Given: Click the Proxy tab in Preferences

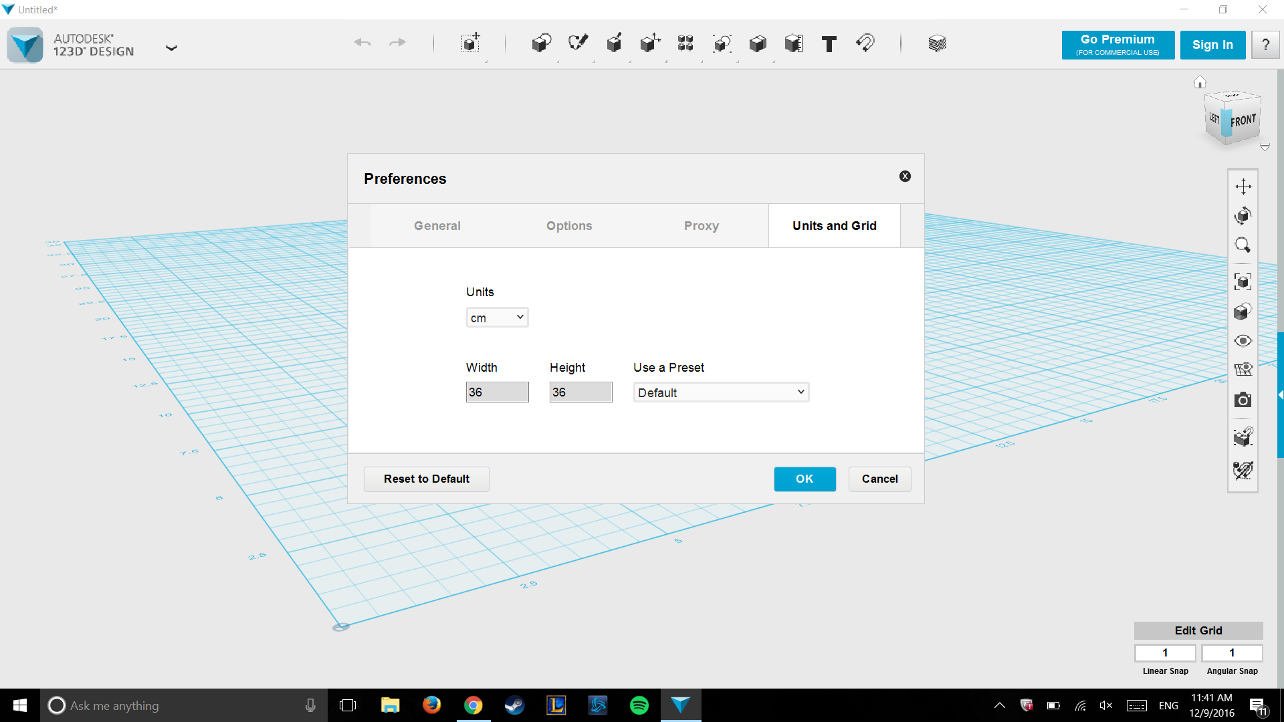Looking at the screenshot, I should [701, 225].
